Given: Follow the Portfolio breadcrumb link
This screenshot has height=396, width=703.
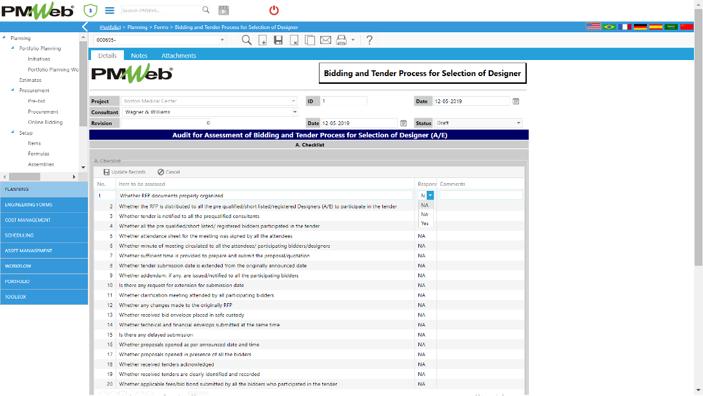Looking at the screenshot, I should pos(111,28).
